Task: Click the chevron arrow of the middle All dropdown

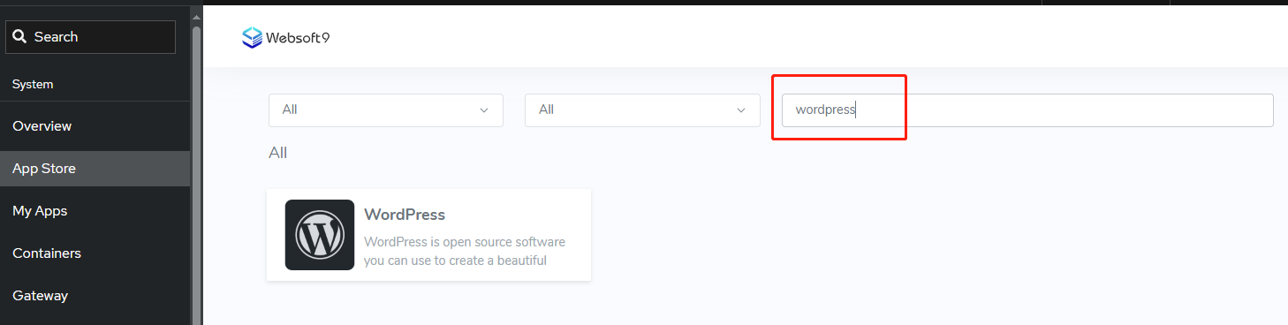Action: pyautogui.click(x=740, y=110)
